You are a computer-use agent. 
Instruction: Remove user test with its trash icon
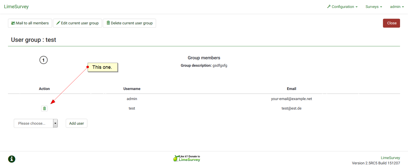click(44, 109)
